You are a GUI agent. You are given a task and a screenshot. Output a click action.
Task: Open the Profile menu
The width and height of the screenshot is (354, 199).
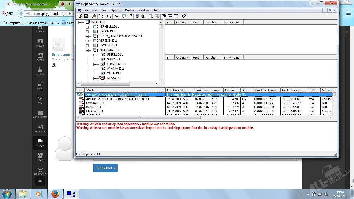tap(130, 10)
